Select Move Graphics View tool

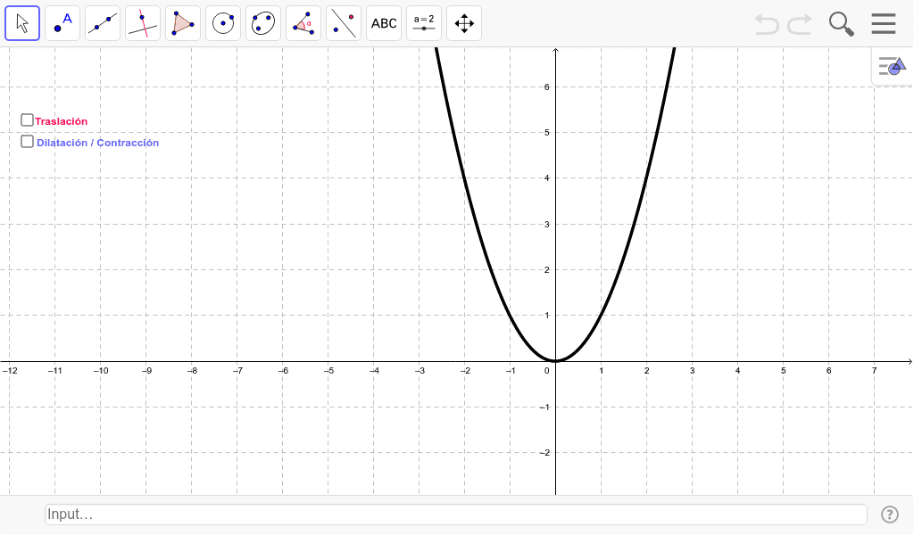point(464,23)
